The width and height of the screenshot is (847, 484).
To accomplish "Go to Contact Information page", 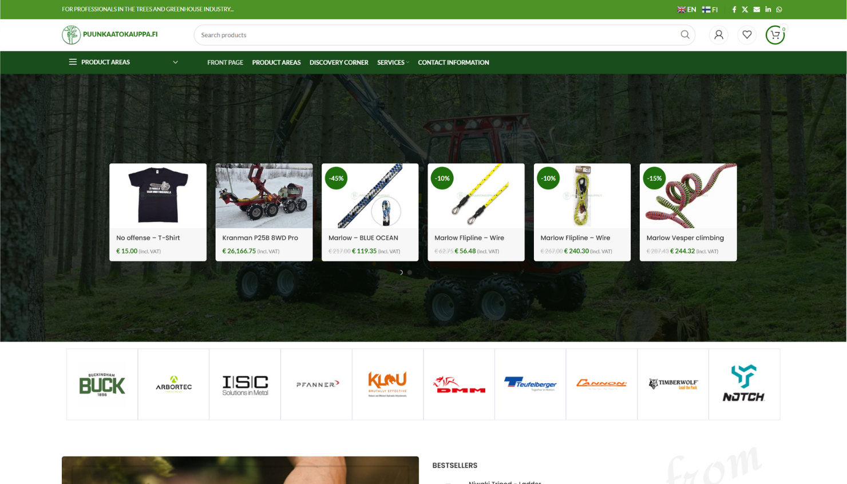I will pos(453,63).
